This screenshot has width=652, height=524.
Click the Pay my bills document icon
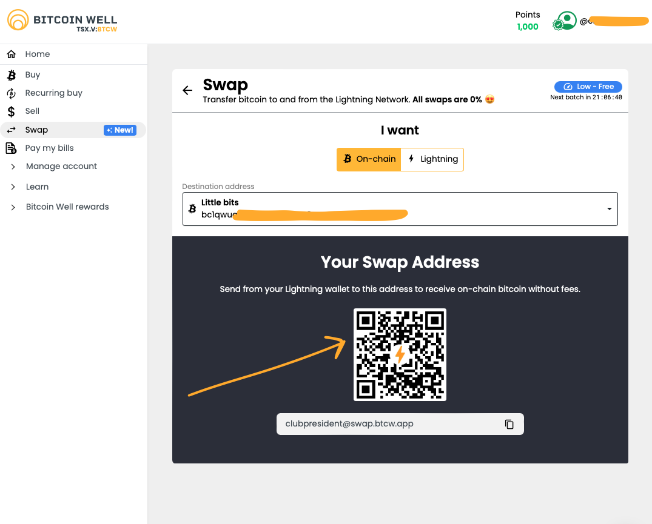pyautogui.click(x=11, y=148)
